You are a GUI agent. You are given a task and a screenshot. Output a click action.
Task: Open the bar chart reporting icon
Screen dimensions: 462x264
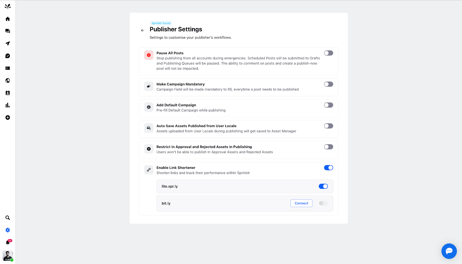click(x=8, y=105)
